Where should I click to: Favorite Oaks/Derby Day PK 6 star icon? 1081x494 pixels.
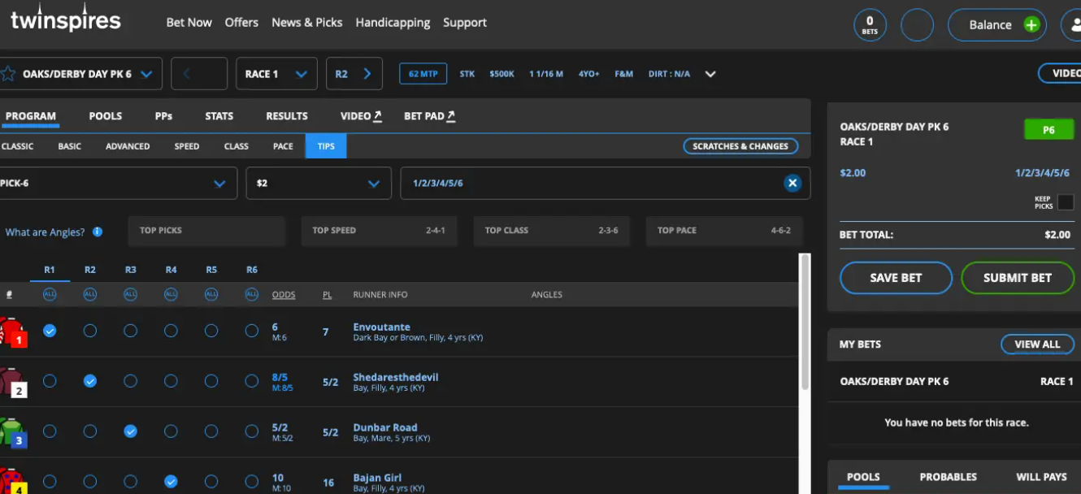coord(8,74)
